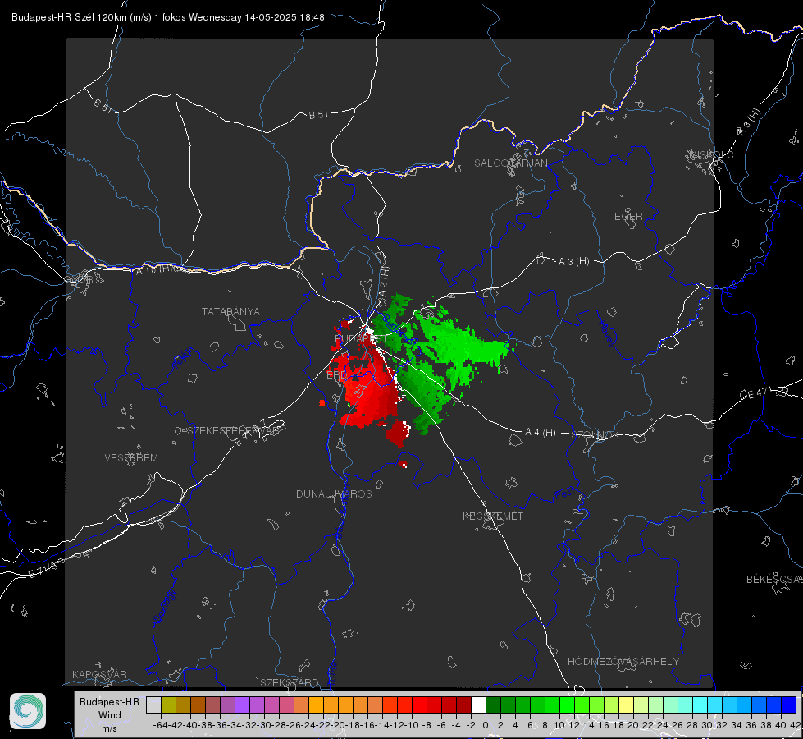Screen dimensions: 803x739
Task: Click the 'Budapest-HR Wind m/s' legend label
Action: point(110,714)
